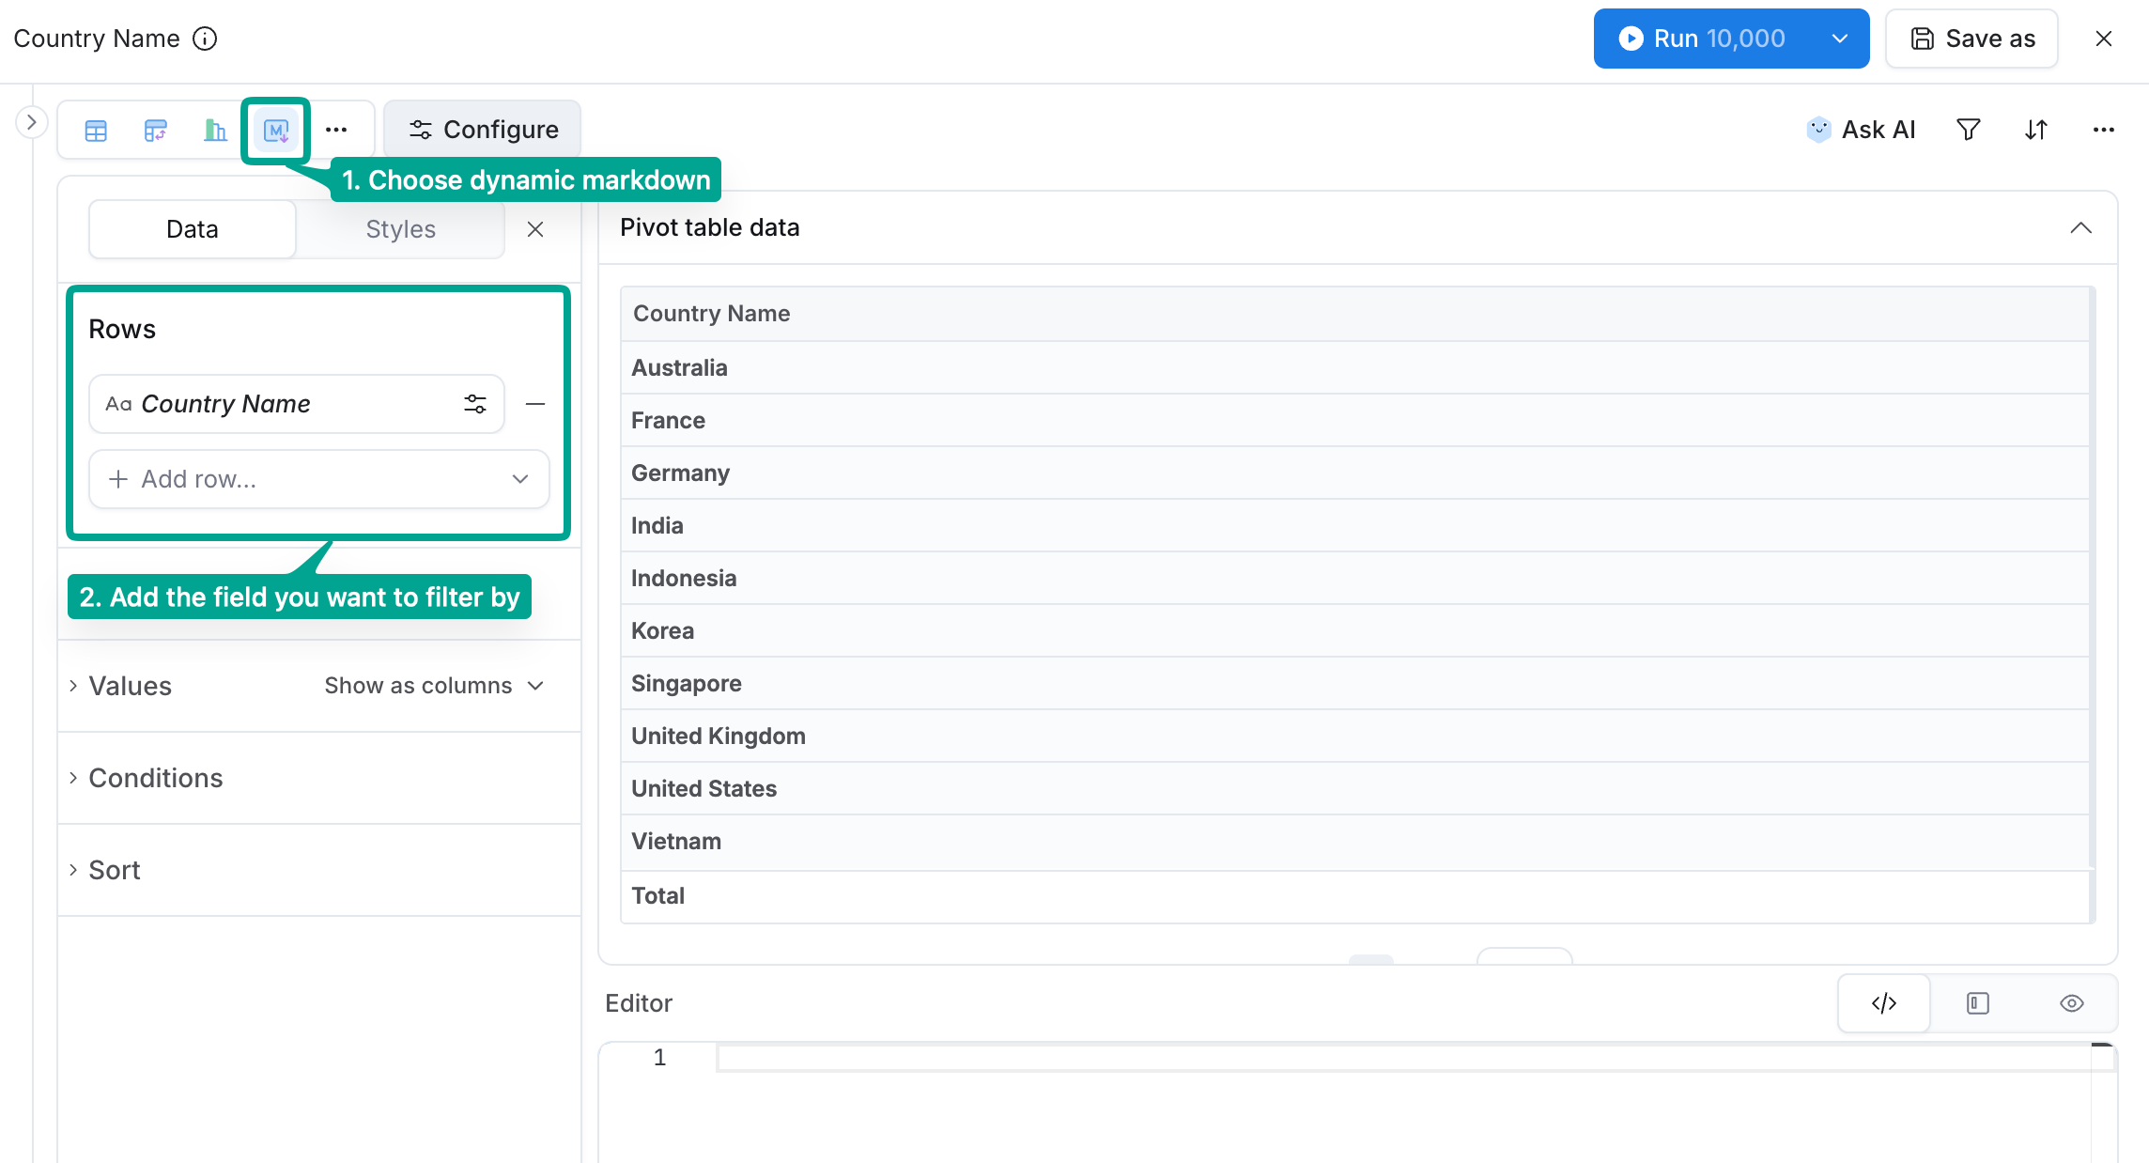
Task: Open Country Name field settings sliders icon
Action: 475,404
